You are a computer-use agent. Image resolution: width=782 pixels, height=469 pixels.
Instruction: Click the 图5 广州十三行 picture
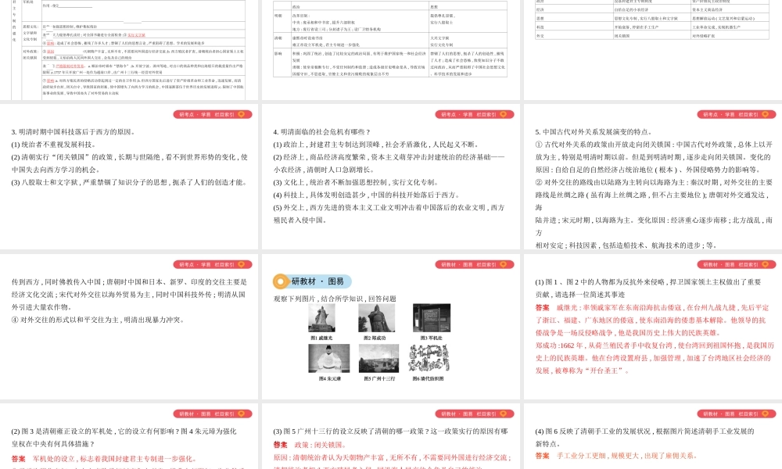378,358
